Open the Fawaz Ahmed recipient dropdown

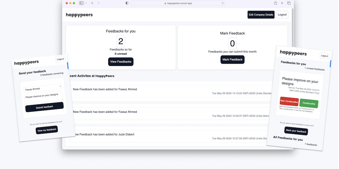coord(43,88)
